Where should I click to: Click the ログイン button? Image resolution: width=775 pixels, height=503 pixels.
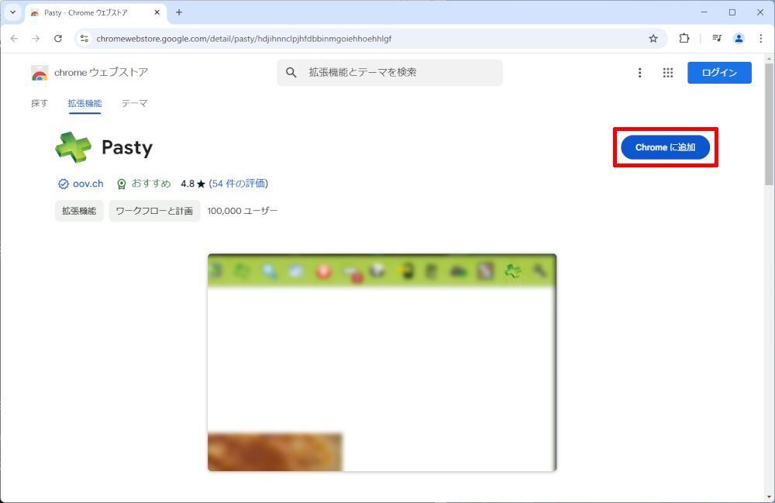719,73
